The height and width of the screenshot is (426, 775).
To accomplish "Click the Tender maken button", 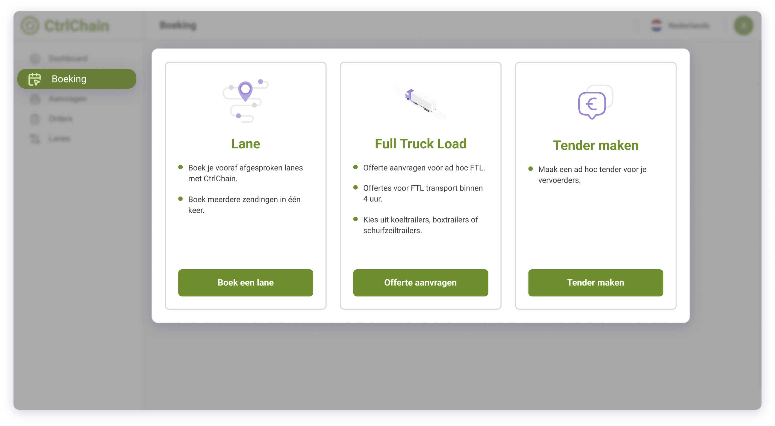I will coord(595,282).
